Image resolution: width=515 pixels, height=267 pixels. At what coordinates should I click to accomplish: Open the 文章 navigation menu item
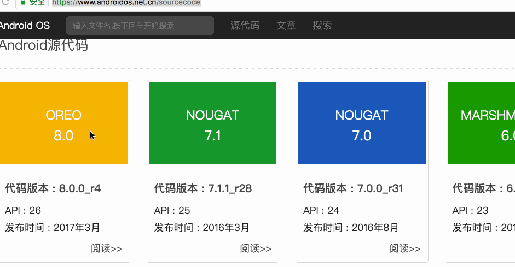pyautogui.click(x=286, y=26)
